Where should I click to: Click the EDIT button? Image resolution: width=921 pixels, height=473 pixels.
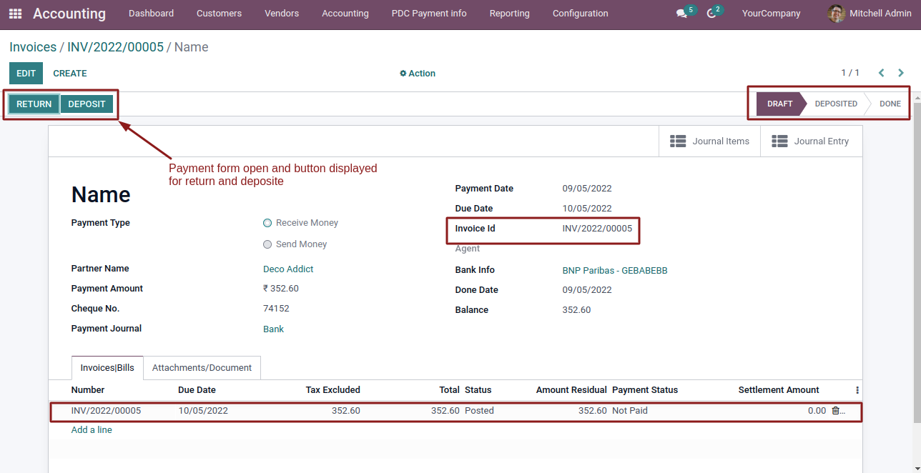[x=26, y=73]
